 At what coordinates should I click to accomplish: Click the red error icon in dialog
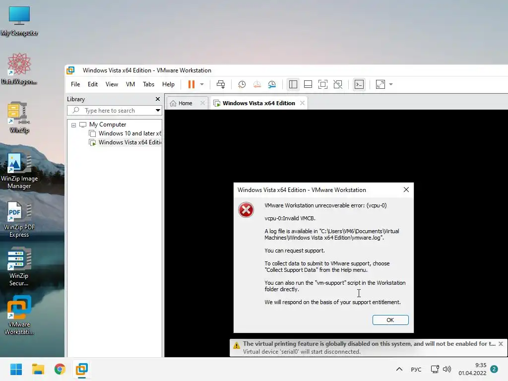coord(246,210)
